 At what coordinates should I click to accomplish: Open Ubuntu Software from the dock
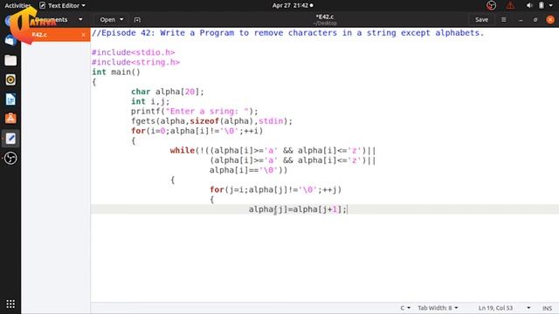tap(10, 119)
